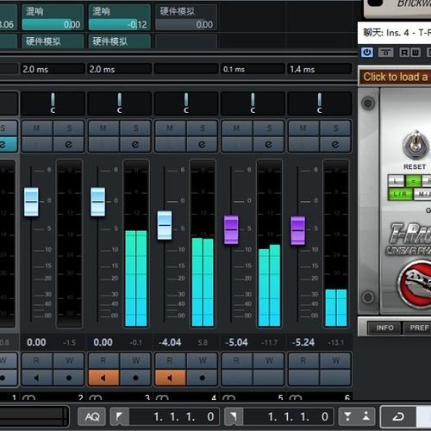The width and height of the screenshot is (431, 431).
Task: Click channel 4 fader at -4.04
Action: [x=165, y=225]
